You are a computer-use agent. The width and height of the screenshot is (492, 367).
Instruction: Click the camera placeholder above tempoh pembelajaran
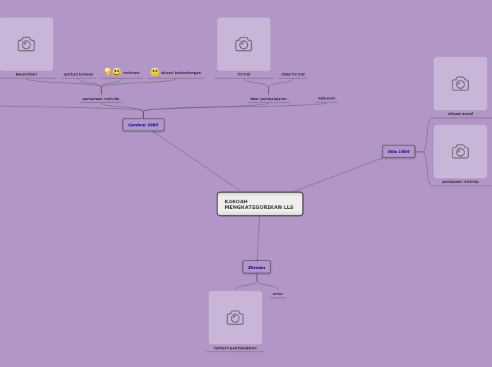click(x=235, y=318)
